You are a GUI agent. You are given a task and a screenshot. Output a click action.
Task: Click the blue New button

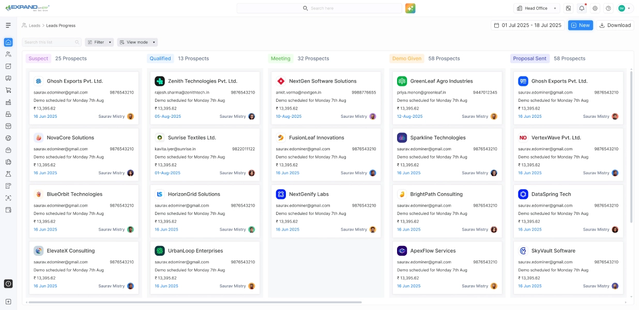(580, 25)
